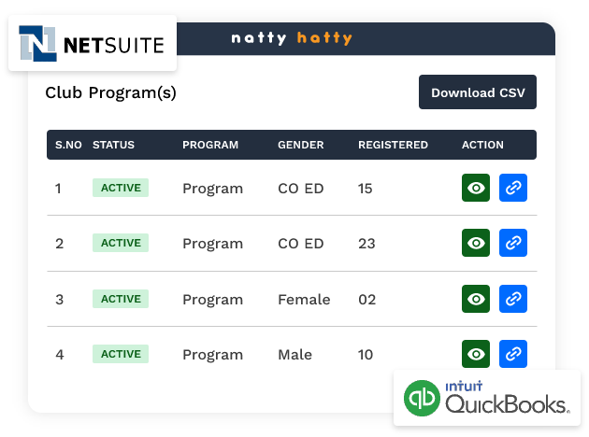Click the Intuit QuickBooks logo
The image size is (589, 437).
point(486,398)
